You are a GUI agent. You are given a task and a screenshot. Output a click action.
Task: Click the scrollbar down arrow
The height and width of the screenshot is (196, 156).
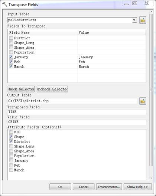[x=151, y=178]
